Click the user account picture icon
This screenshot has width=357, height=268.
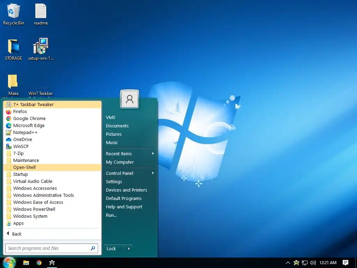coord(130,99)
